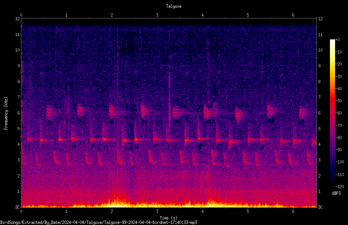Select the -100 dBFS color bar level
The width and height of the screenshot is (348, 225).
pyautogui.click(x=340, y=162)
